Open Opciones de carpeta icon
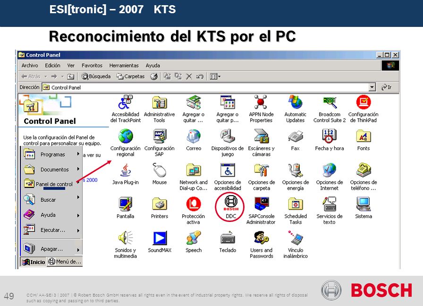423x306 pixels. pos(261,170)
